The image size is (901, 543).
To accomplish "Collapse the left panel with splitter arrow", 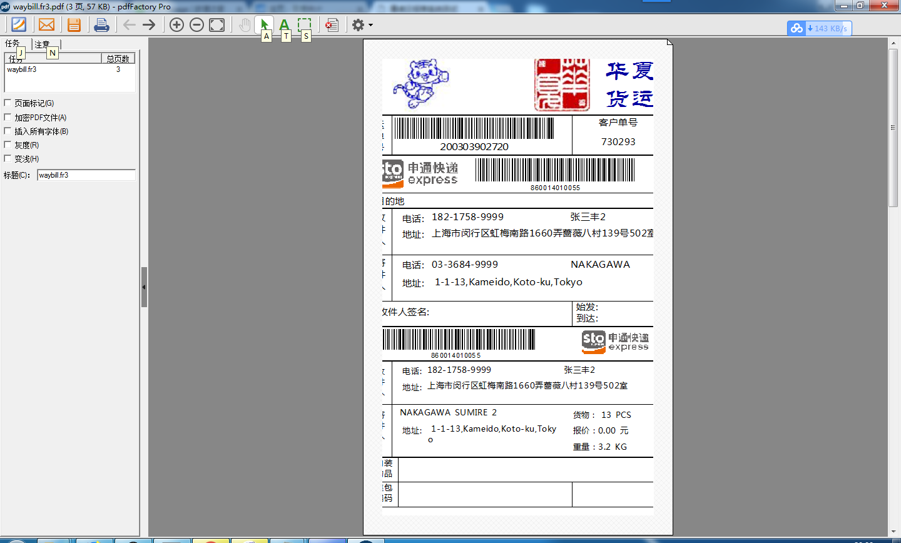I will (144, 287).
